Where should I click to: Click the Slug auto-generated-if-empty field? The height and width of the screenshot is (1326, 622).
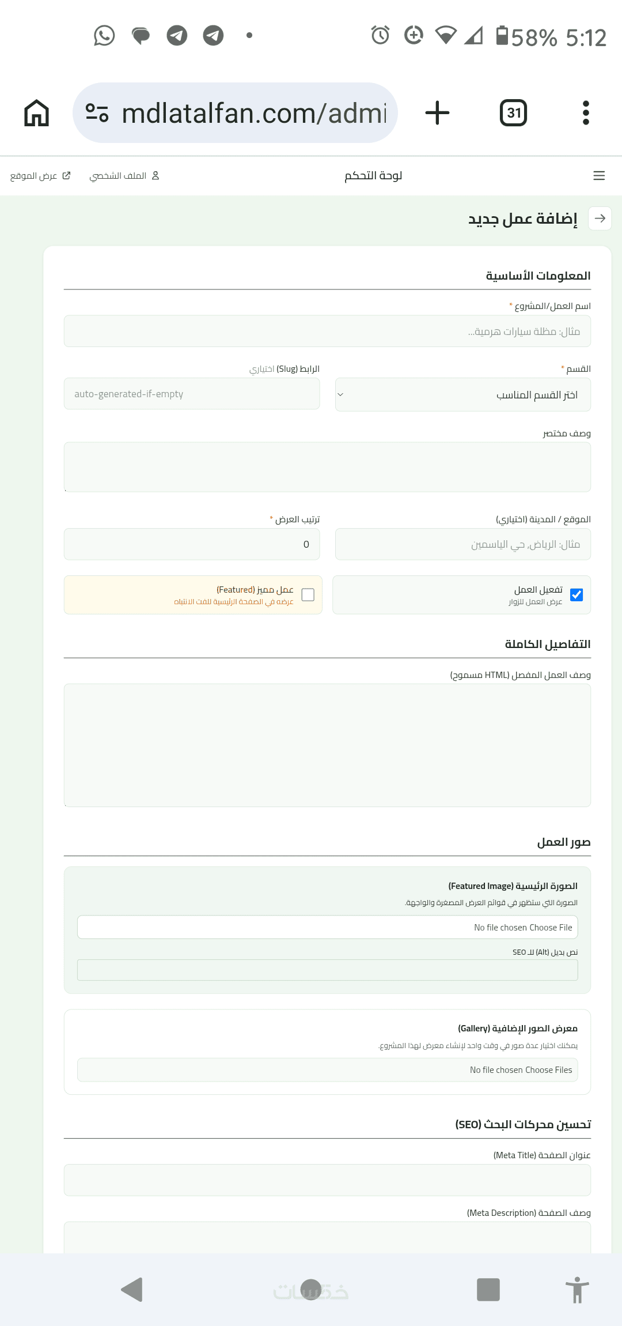[x=192, y=394]
